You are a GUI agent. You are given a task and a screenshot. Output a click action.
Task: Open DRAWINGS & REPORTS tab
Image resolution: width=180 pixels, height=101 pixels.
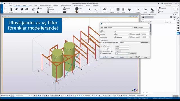pyautogui.click(x=45, y=6)
